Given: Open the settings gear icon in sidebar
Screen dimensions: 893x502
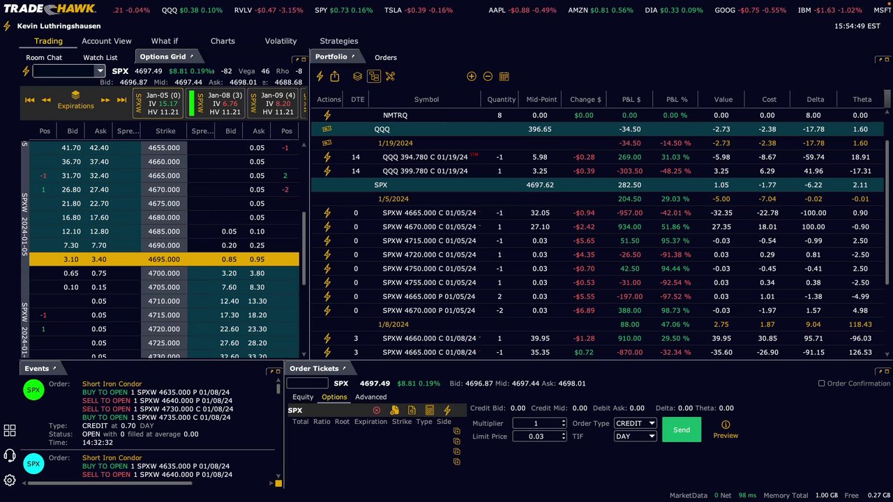Looking at the screenshot, I should 10,480.
